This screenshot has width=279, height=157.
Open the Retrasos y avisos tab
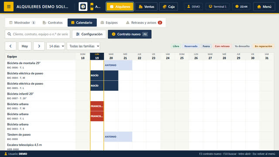click(144, 23)
